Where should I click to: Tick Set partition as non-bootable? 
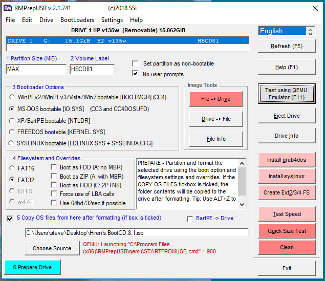point(135,63)
